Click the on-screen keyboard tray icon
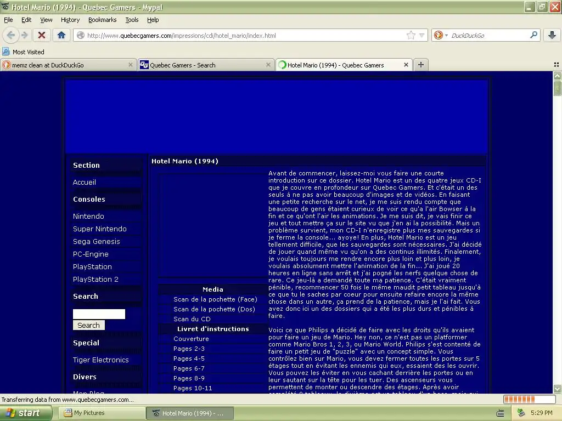562x421 pixels. click(501, 413)
